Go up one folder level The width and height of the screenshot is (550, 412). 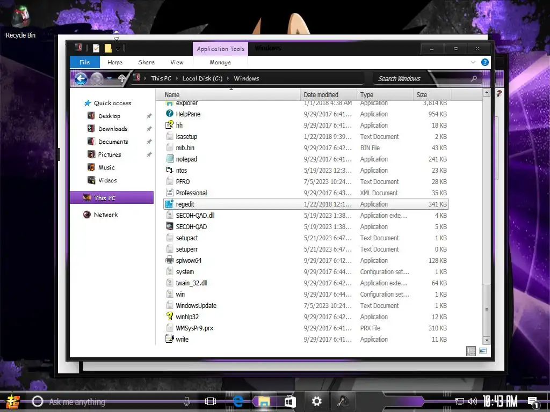[122, 78]
